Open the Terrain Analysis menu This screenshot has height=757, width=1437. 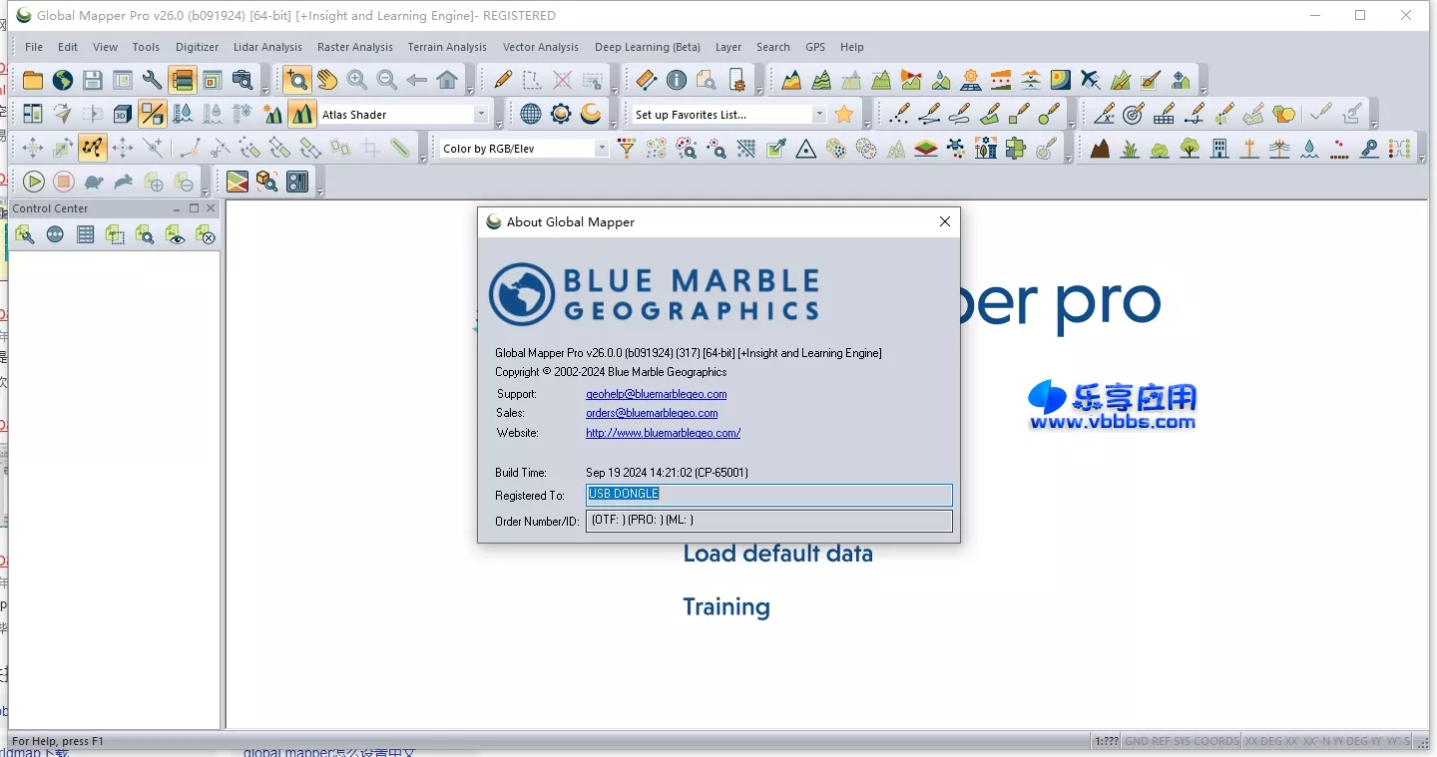pos(447,47)
